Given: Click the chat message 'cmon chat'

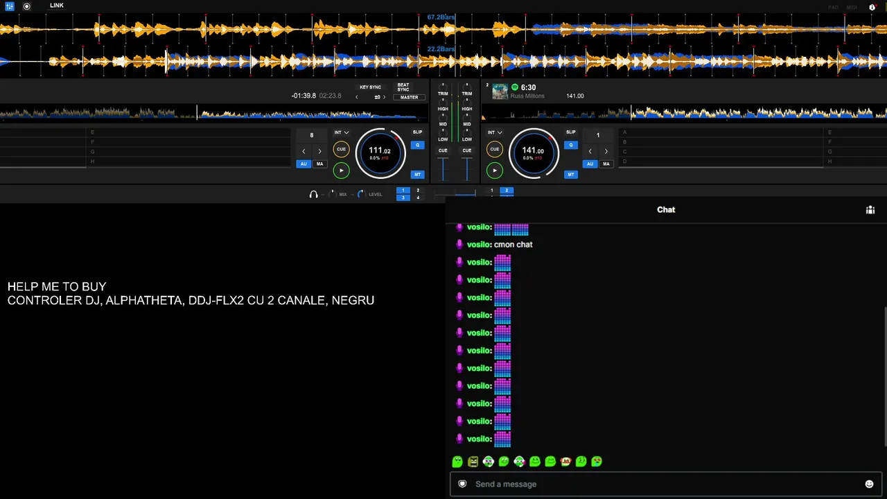Looking at the screenshot, I should tap(513, 245).
